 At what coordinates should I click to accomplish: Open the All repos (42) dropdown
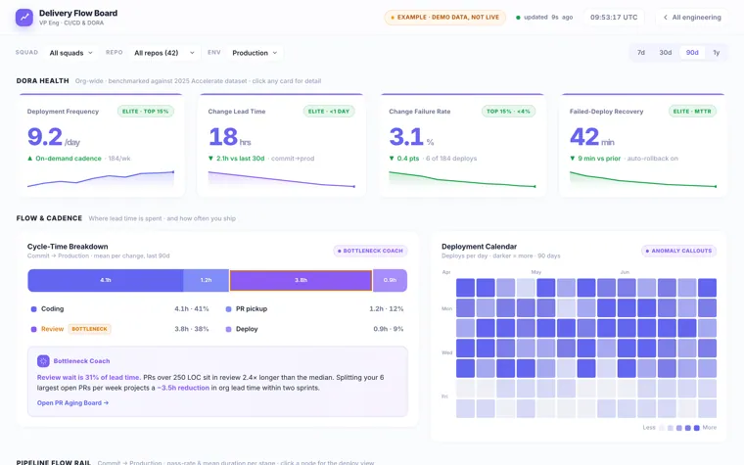(x=164, y=53)
